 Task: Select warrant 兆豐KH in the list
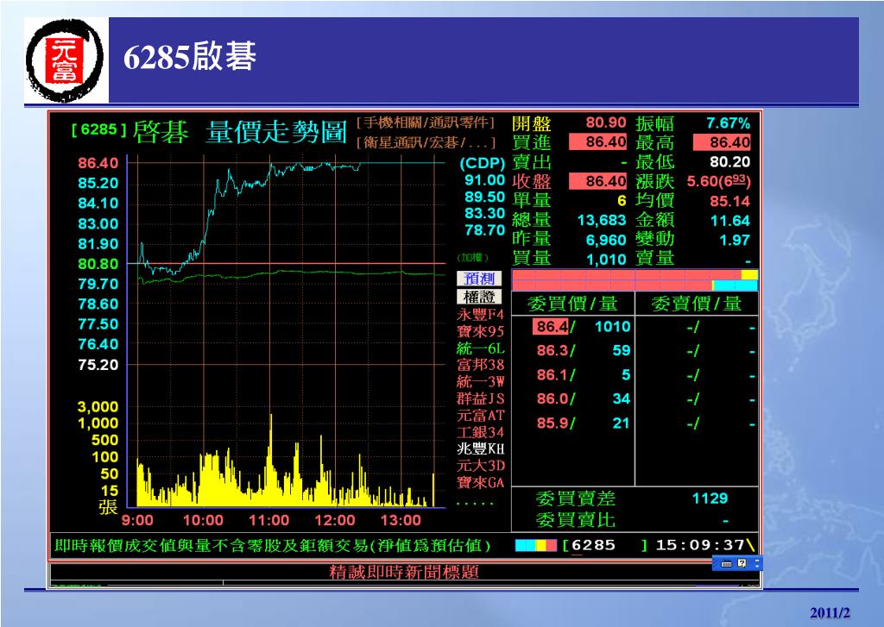click(x=480, y=449)
